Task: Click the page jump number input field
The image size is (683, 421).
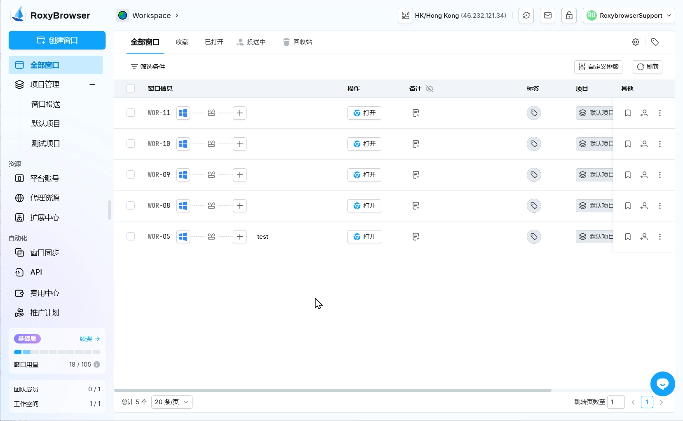Action: point(616,402)
